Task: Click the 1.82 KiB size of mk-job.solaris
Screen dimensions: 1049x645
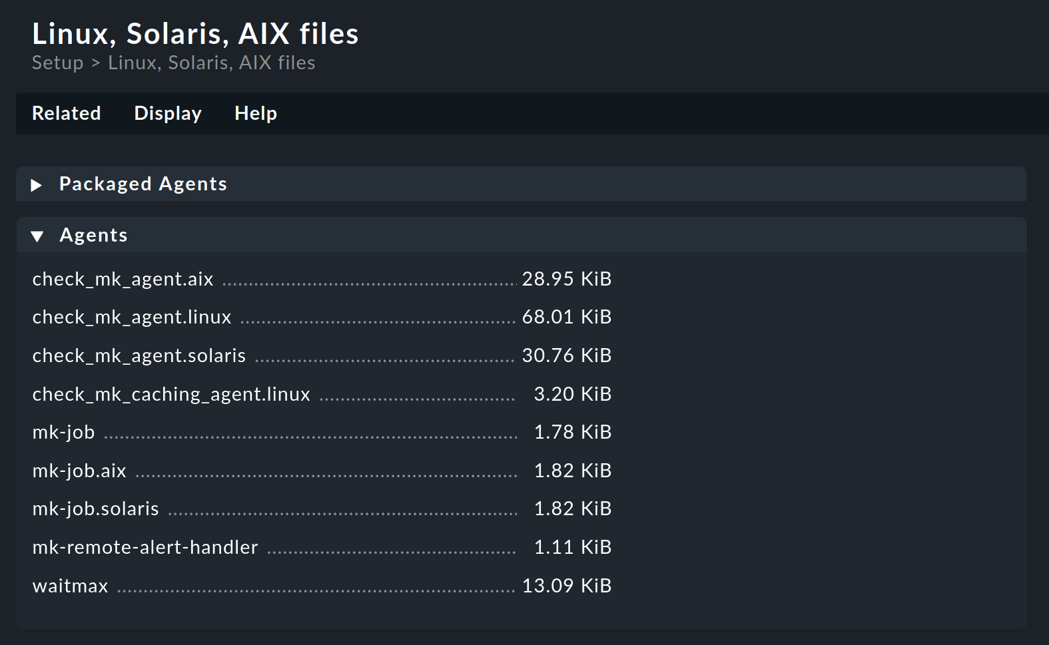Action: pos(573,509)
